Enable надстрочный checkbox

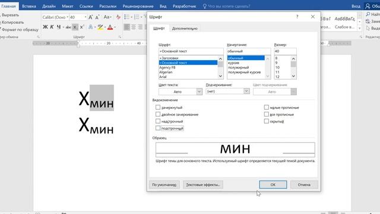pyautogui.click(x=158, y=121)
